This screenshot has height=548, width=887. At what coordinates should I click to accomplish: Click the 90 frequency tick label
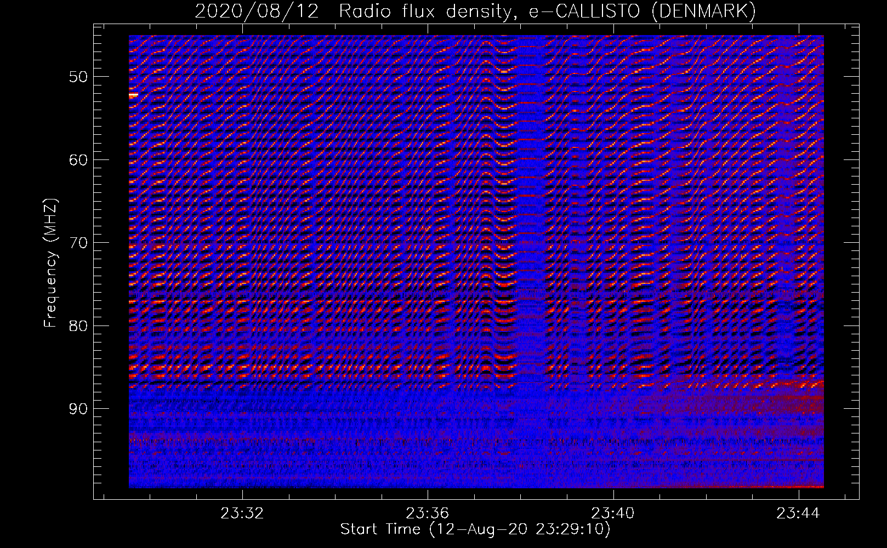(78, 409)
